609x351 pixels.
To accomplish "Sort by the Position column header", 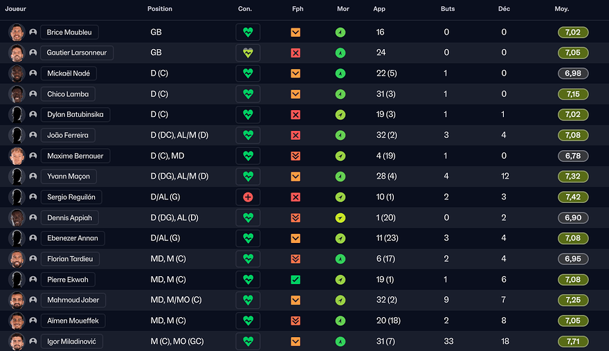I will 160,9.
